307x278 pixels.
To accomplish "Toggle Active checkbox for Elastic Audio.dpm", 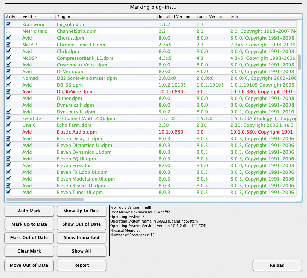I will (x=8, y=132).
